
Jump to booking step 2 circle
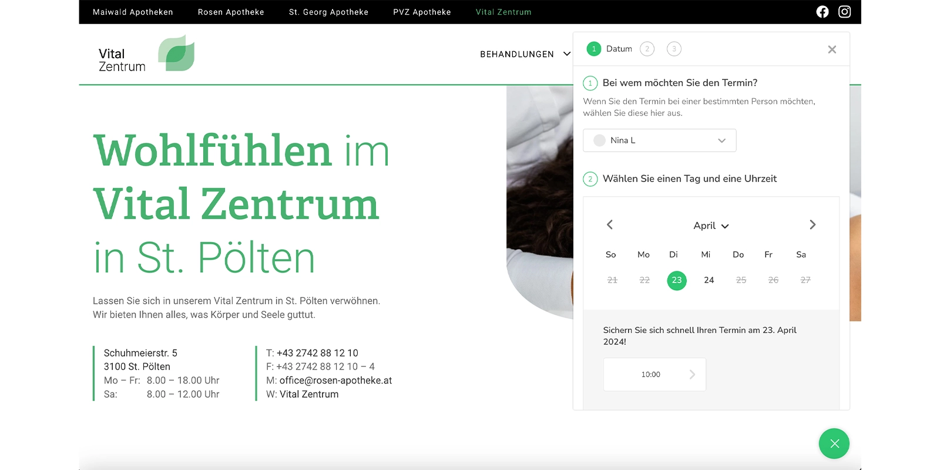coord(647,49)
